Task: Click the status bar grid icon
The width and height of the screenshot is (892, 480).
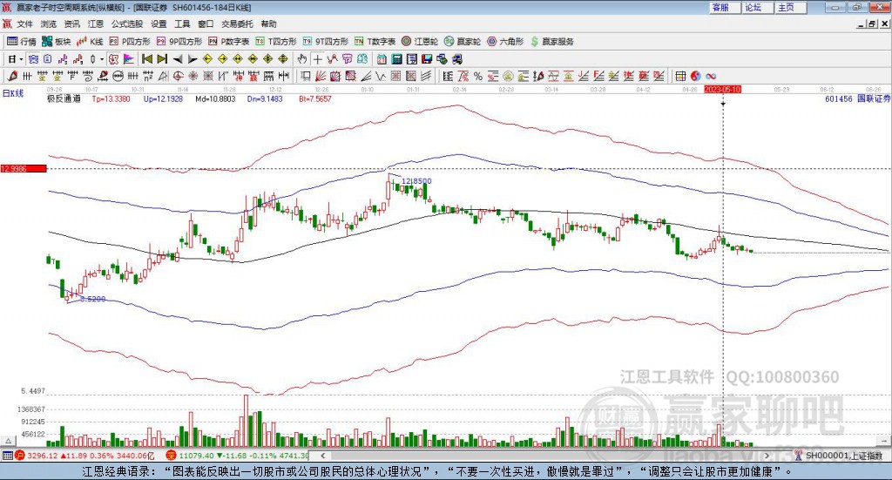Action: click(7, 456)
